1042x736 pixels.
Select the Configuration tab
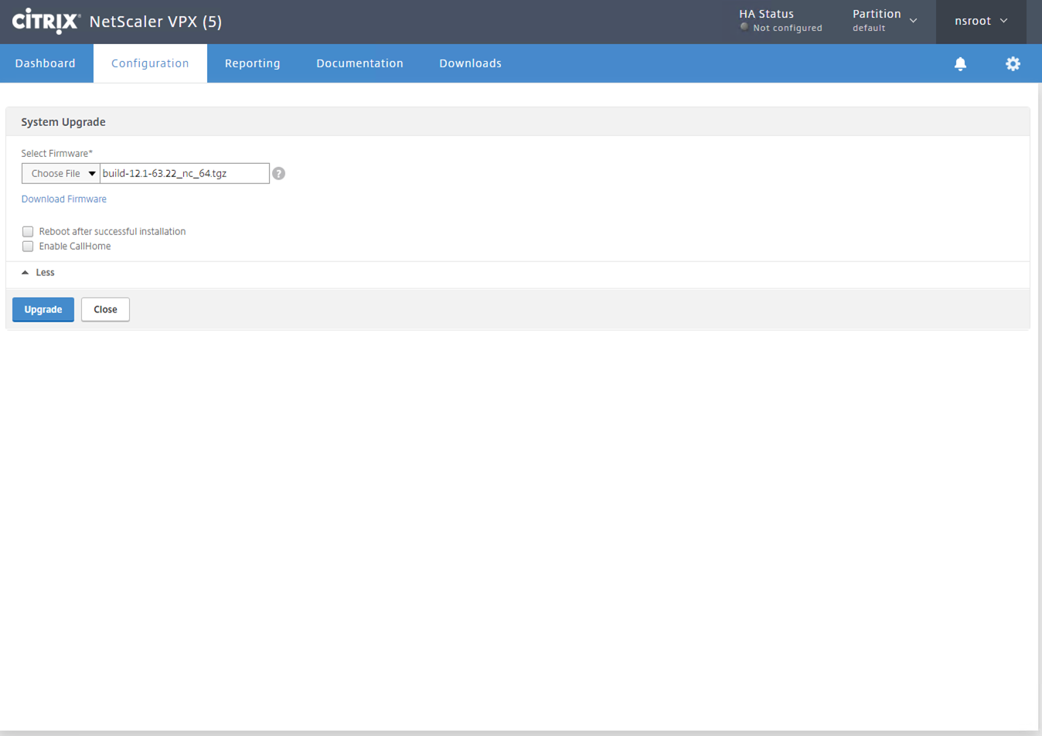tap(150, 63)
